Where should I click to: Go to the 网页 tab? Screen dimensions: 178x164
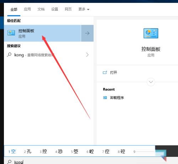pyautogui.click(x=68, y=9)
